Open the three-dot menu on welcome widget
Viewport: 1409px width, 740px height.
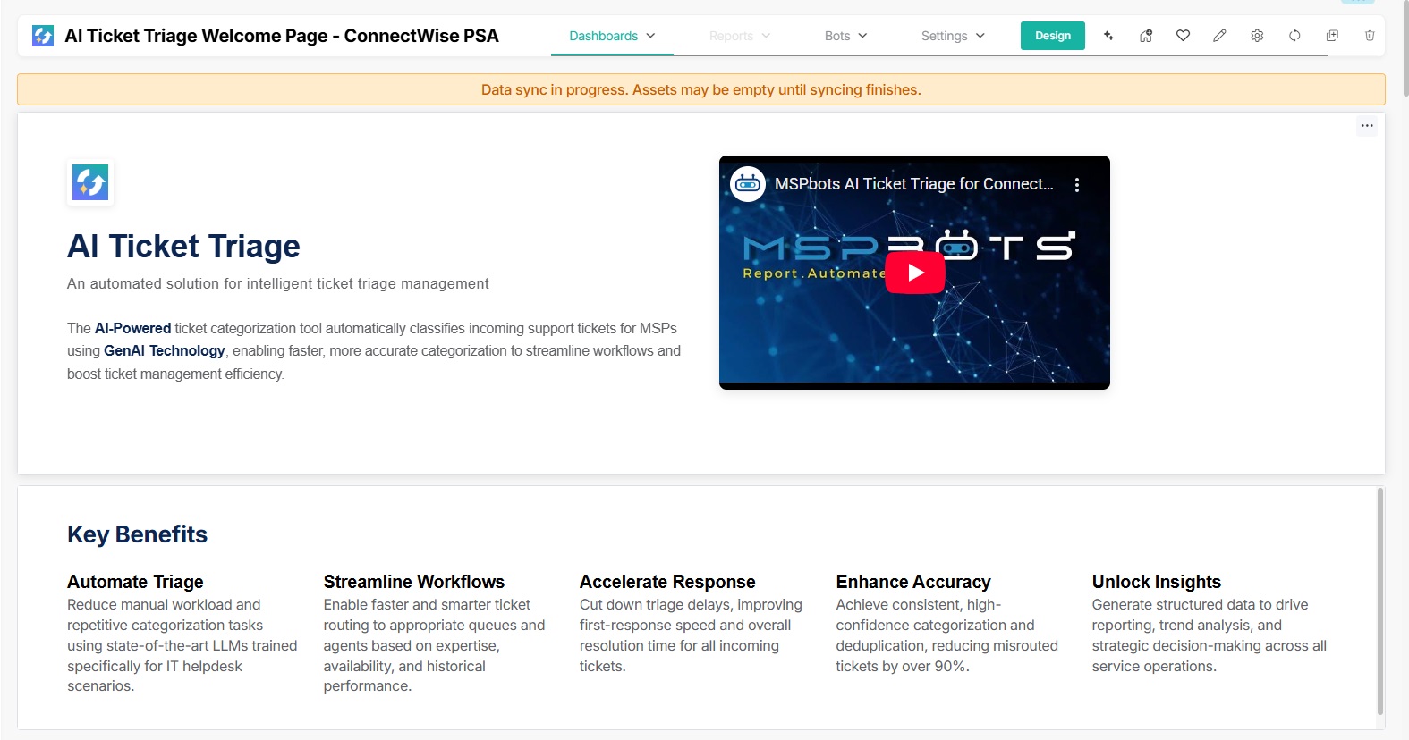click(1367, 126)
